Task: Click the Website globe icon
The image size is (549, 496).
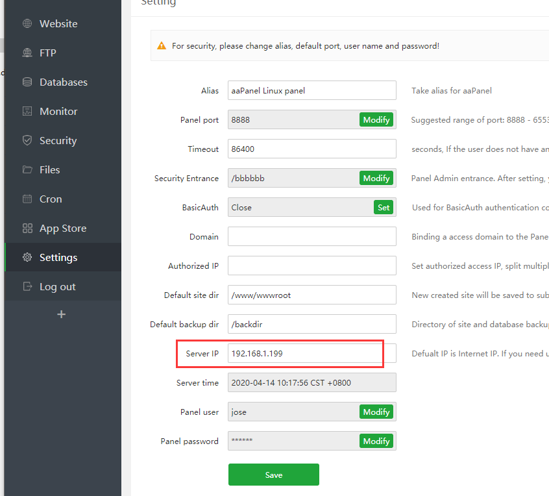Action: [x=27, y=24]
